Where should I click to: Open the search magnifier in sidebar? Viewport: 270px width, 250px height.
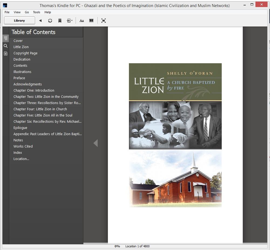(5, 46)
